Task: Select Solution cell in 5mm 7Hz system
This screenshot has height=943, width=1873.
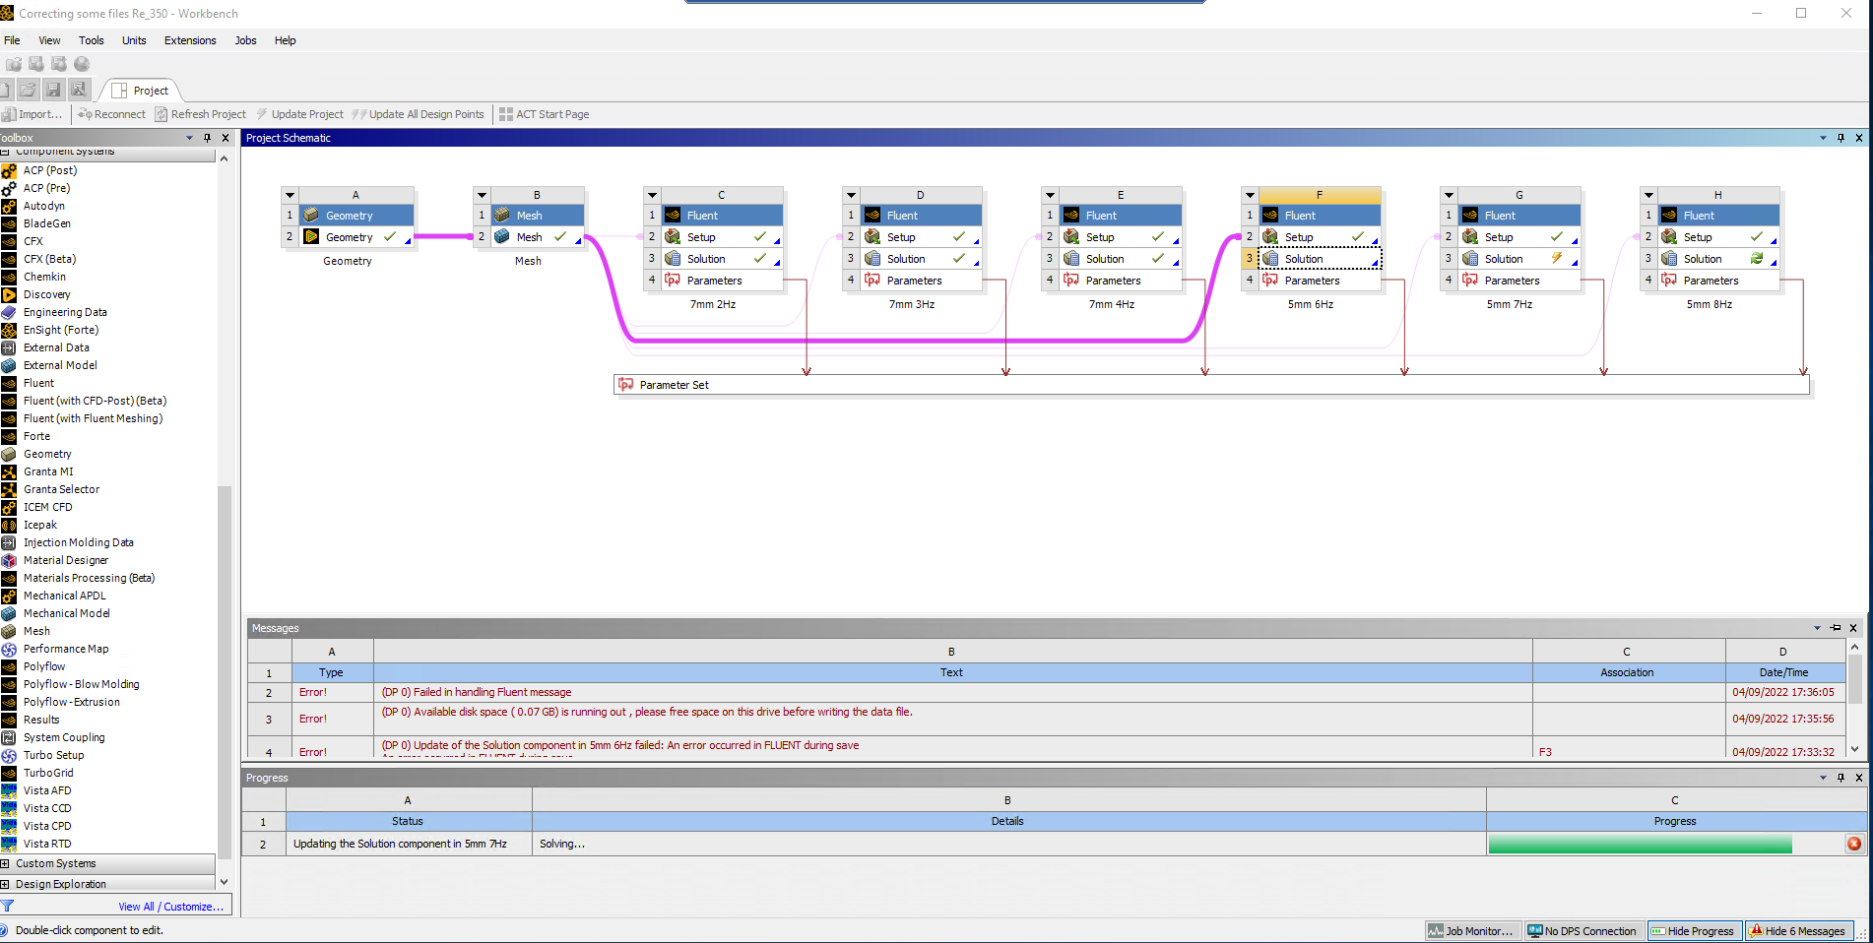Action: (1519, 259)
